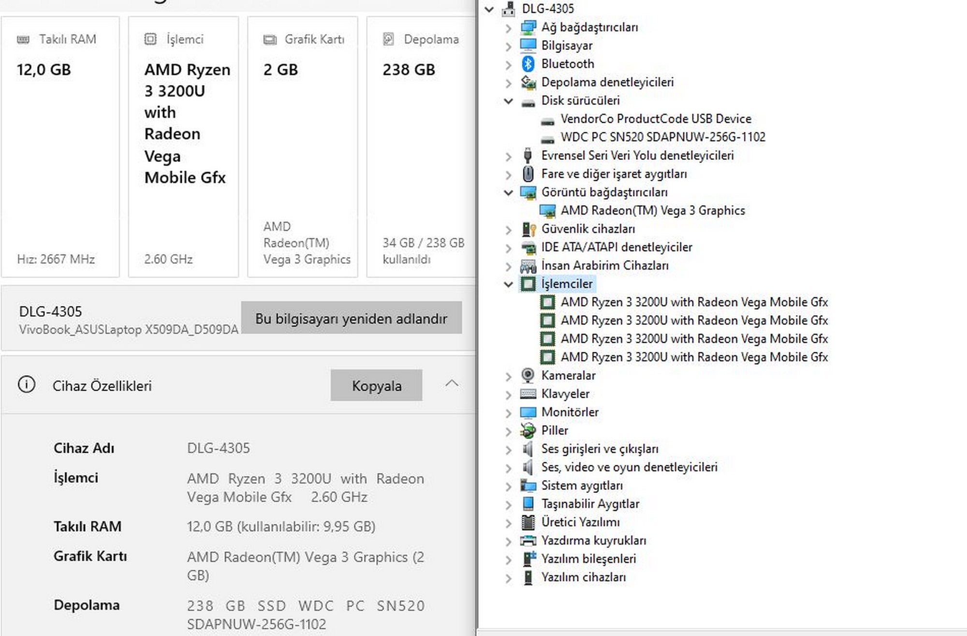Click the Yazdırma kuyrukları printer icon
This screenshot has height=636, width=967.
coord(528,540)
